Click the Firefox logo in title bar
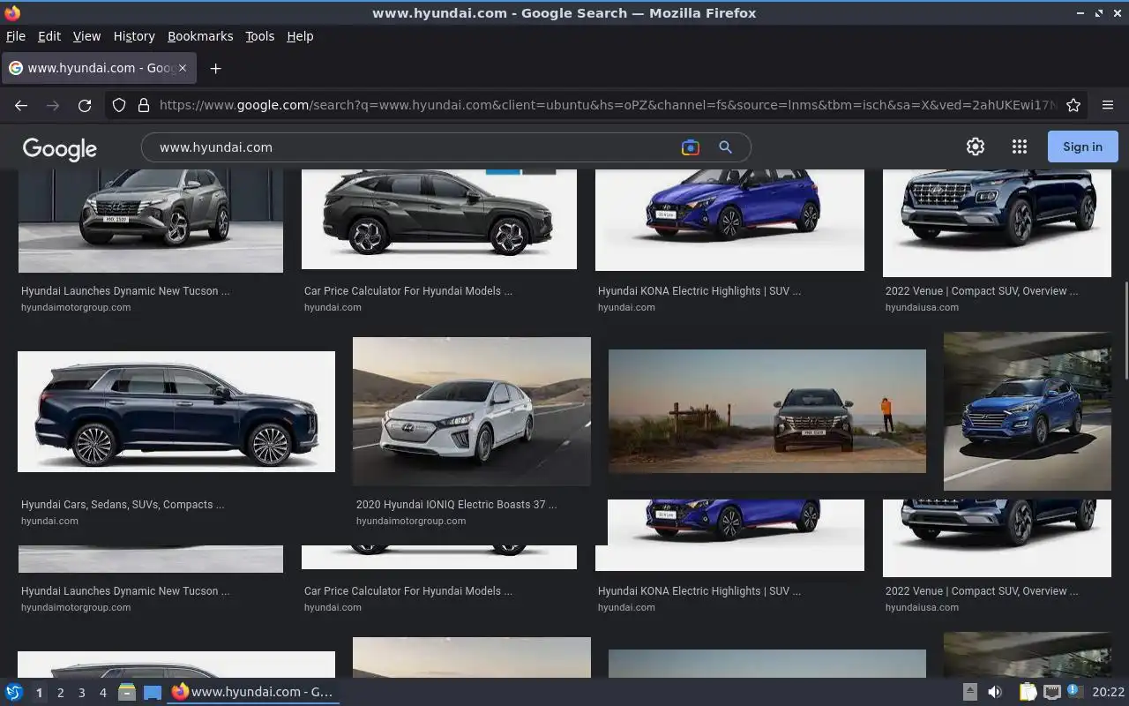The width and height of the screenshot is (1129, 706). click(x=11, y=12)
